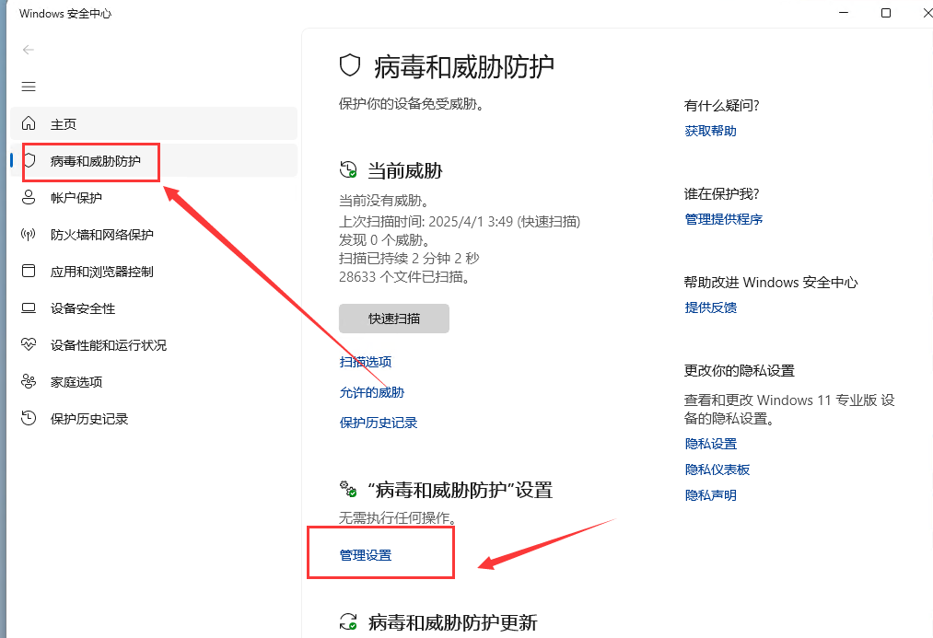Click the home icon in sidebar
Viewport: 933px width, 638px height.
click(x=29, y=123)
